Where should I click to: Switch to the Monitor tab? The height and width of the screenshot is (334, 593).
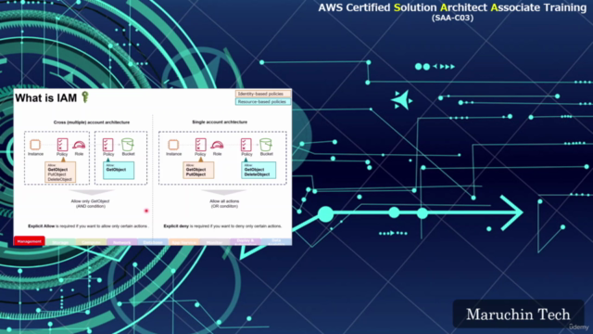[214, 242]
